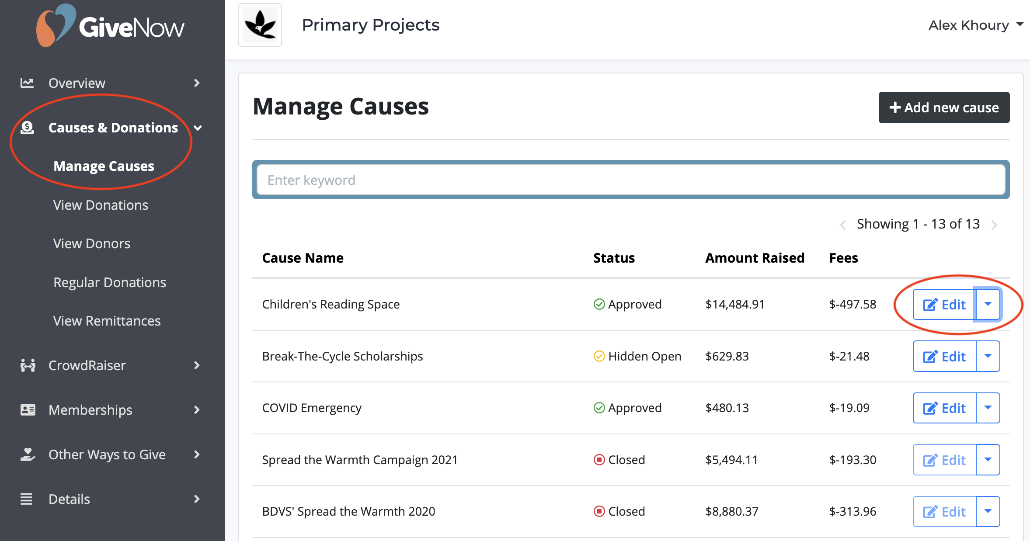This screenshot has height=541, width=1030.
Task: Click the Details list icon
Action: click(27, 499)
